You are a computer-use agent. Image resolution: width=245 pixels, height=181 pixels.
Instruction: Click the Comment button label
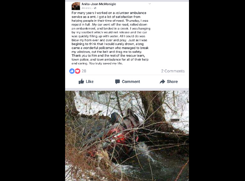pos(131,82)
